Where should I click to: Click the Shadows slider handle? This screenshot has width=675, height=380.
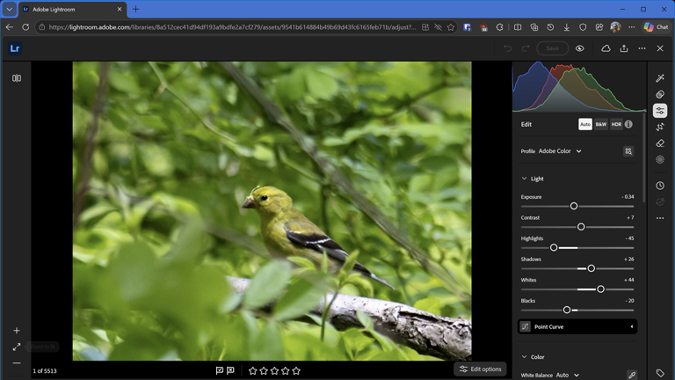(x=591, y=268)
